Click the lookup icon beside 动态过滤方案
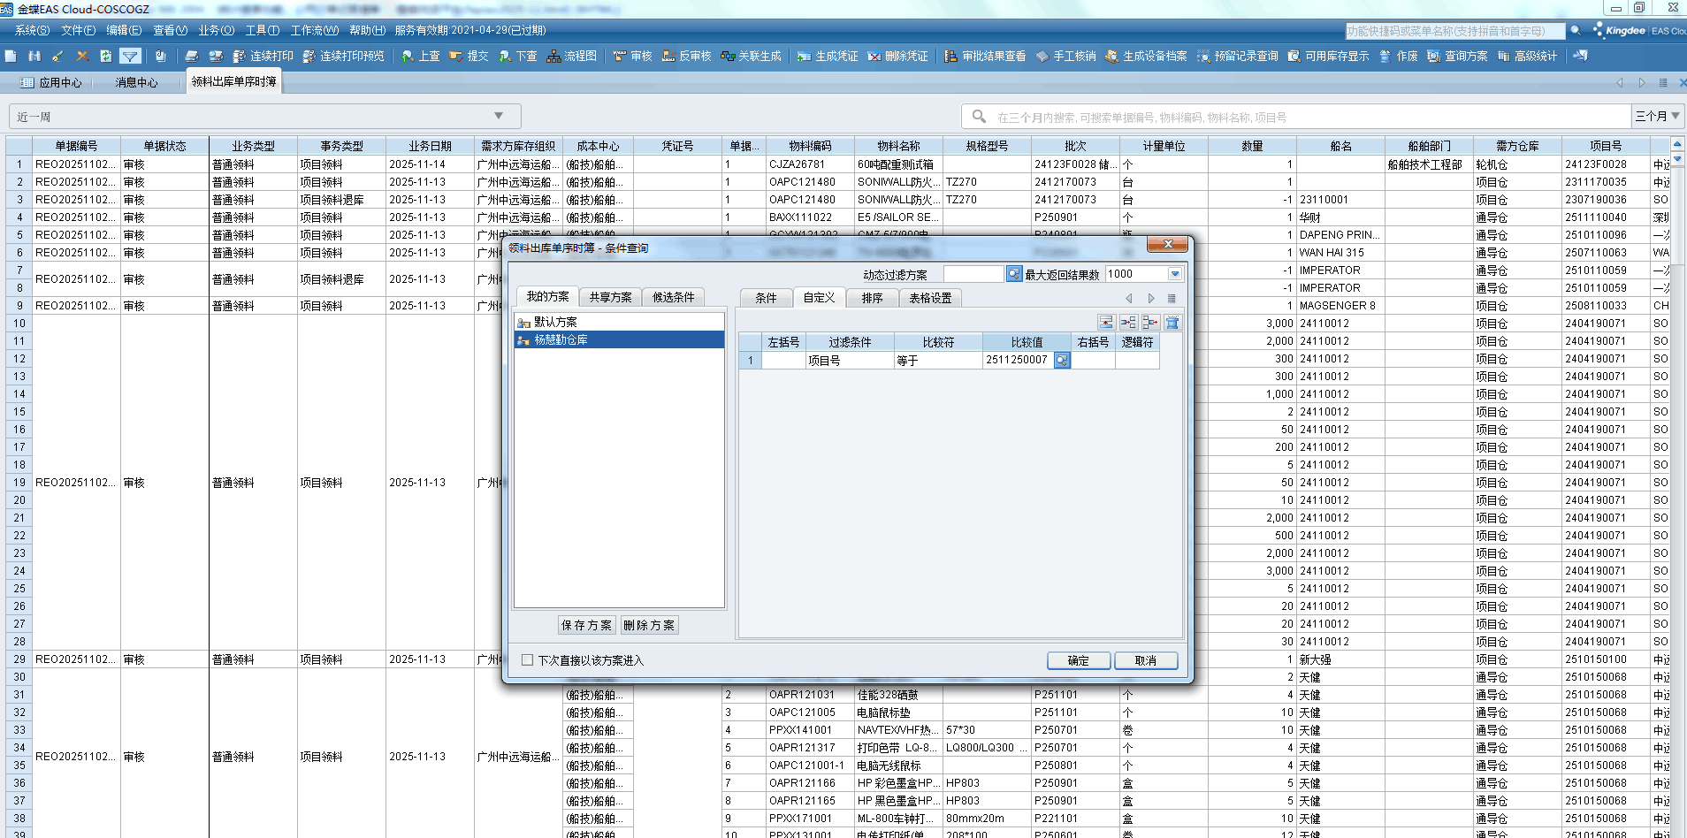This screenshot has height=838, width=1687. (1014, 274)
